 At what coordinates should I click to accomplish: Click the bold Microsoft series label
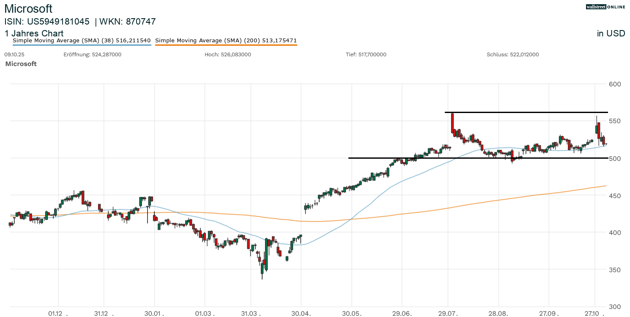tap(21, 63)
